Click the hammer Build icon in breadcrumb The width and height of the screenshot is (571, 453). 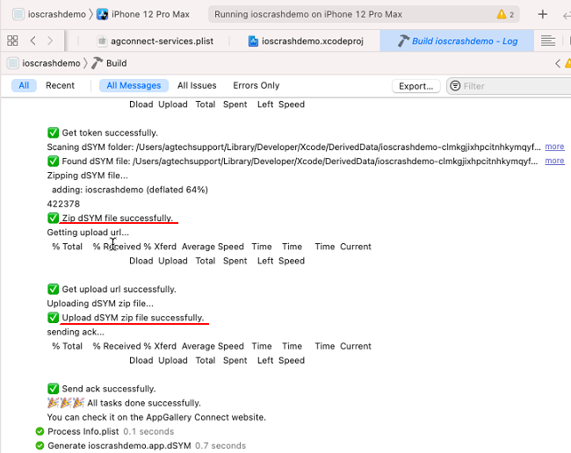(97, 63)
